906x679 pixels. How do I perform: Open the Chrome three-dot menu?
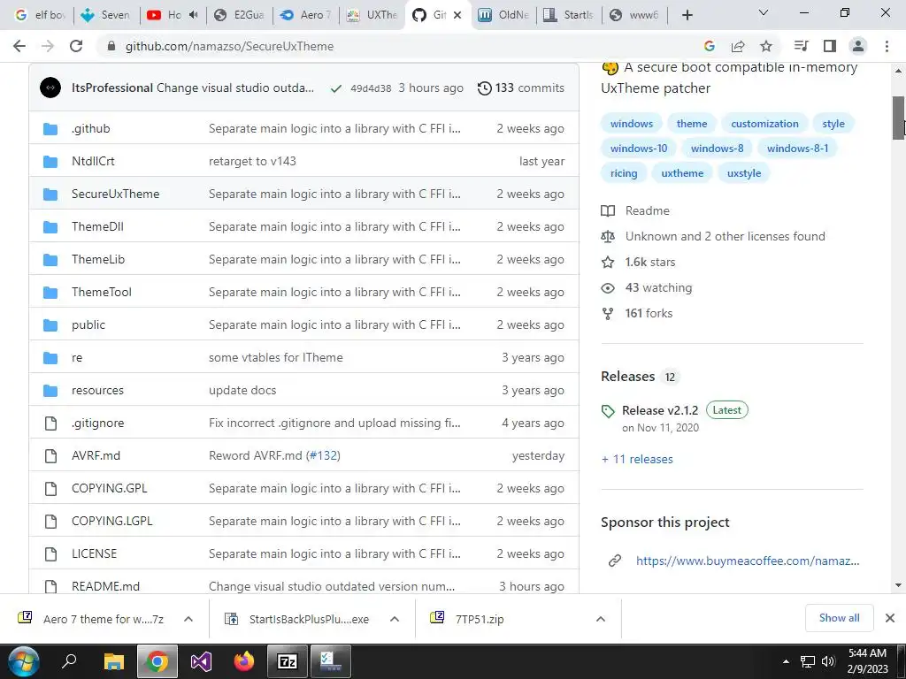pyautogui.click(x=887, y=46)
